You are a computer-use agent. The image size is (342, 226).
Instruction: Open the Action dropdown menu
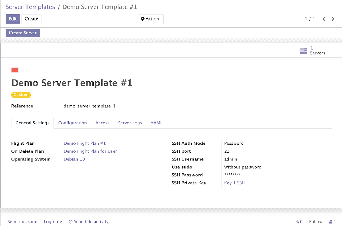point(150,19)
